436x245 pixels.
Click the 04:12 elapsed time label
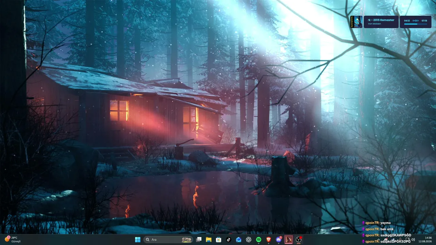[x=407, y=20]
